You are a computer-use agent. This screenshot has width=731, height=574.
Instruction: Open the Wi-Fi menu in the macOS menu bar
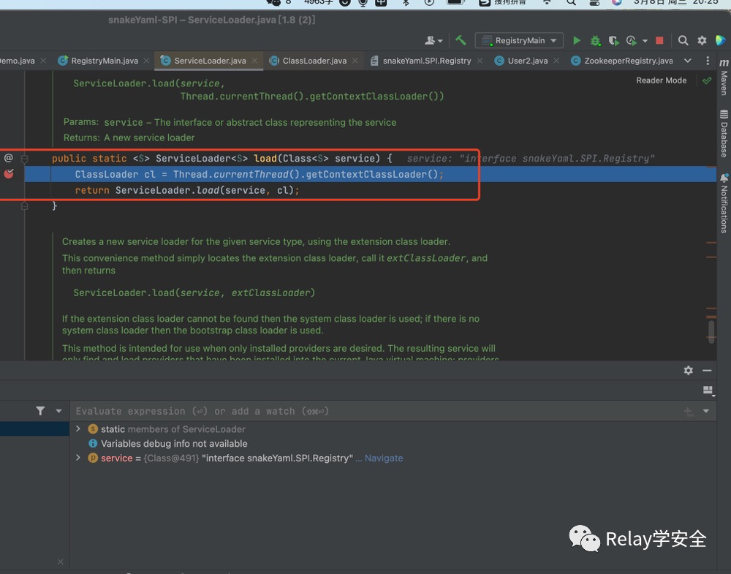[x=547, y=2]
